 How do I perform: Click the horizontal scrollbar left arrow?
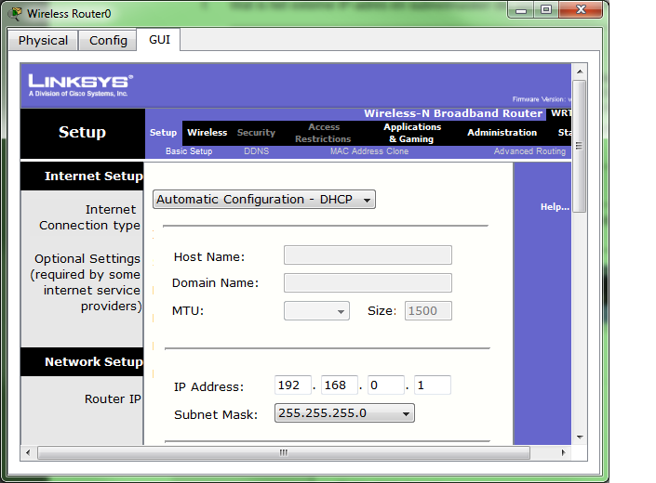(x=28, y=452)
